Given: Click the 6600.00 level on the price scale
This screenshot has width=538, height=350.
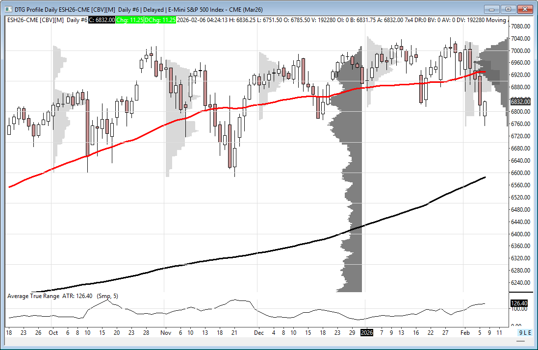Looking at the screenshot, I should tap(519, 173).
